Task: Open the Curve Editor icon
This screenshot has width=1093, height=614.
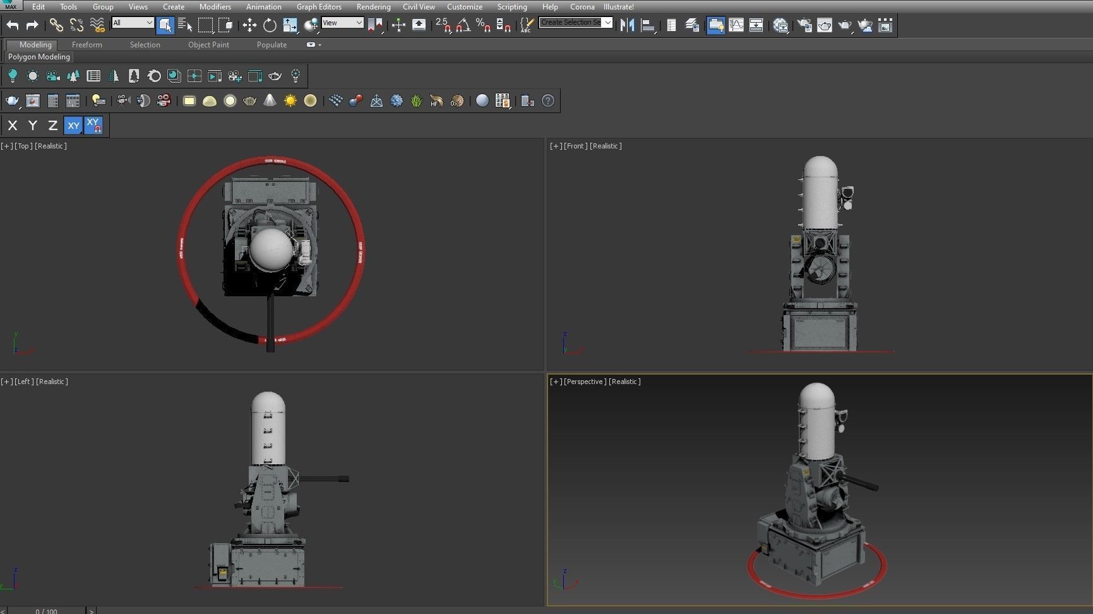Action: pyautogui.click(x=736, y=25)
